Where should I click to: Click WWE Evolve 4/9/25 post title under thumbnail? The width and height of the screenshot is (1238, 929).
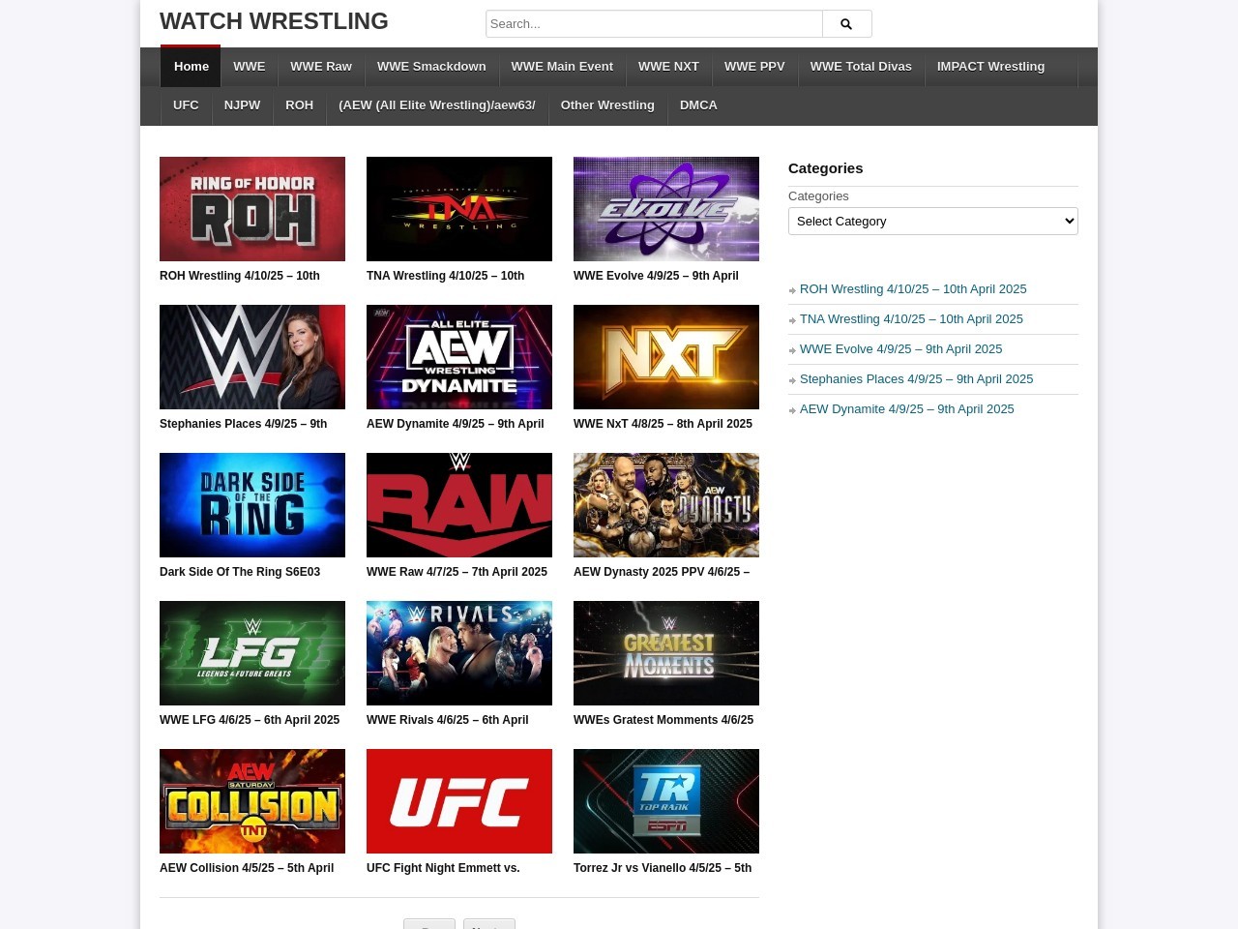[656, 276]
